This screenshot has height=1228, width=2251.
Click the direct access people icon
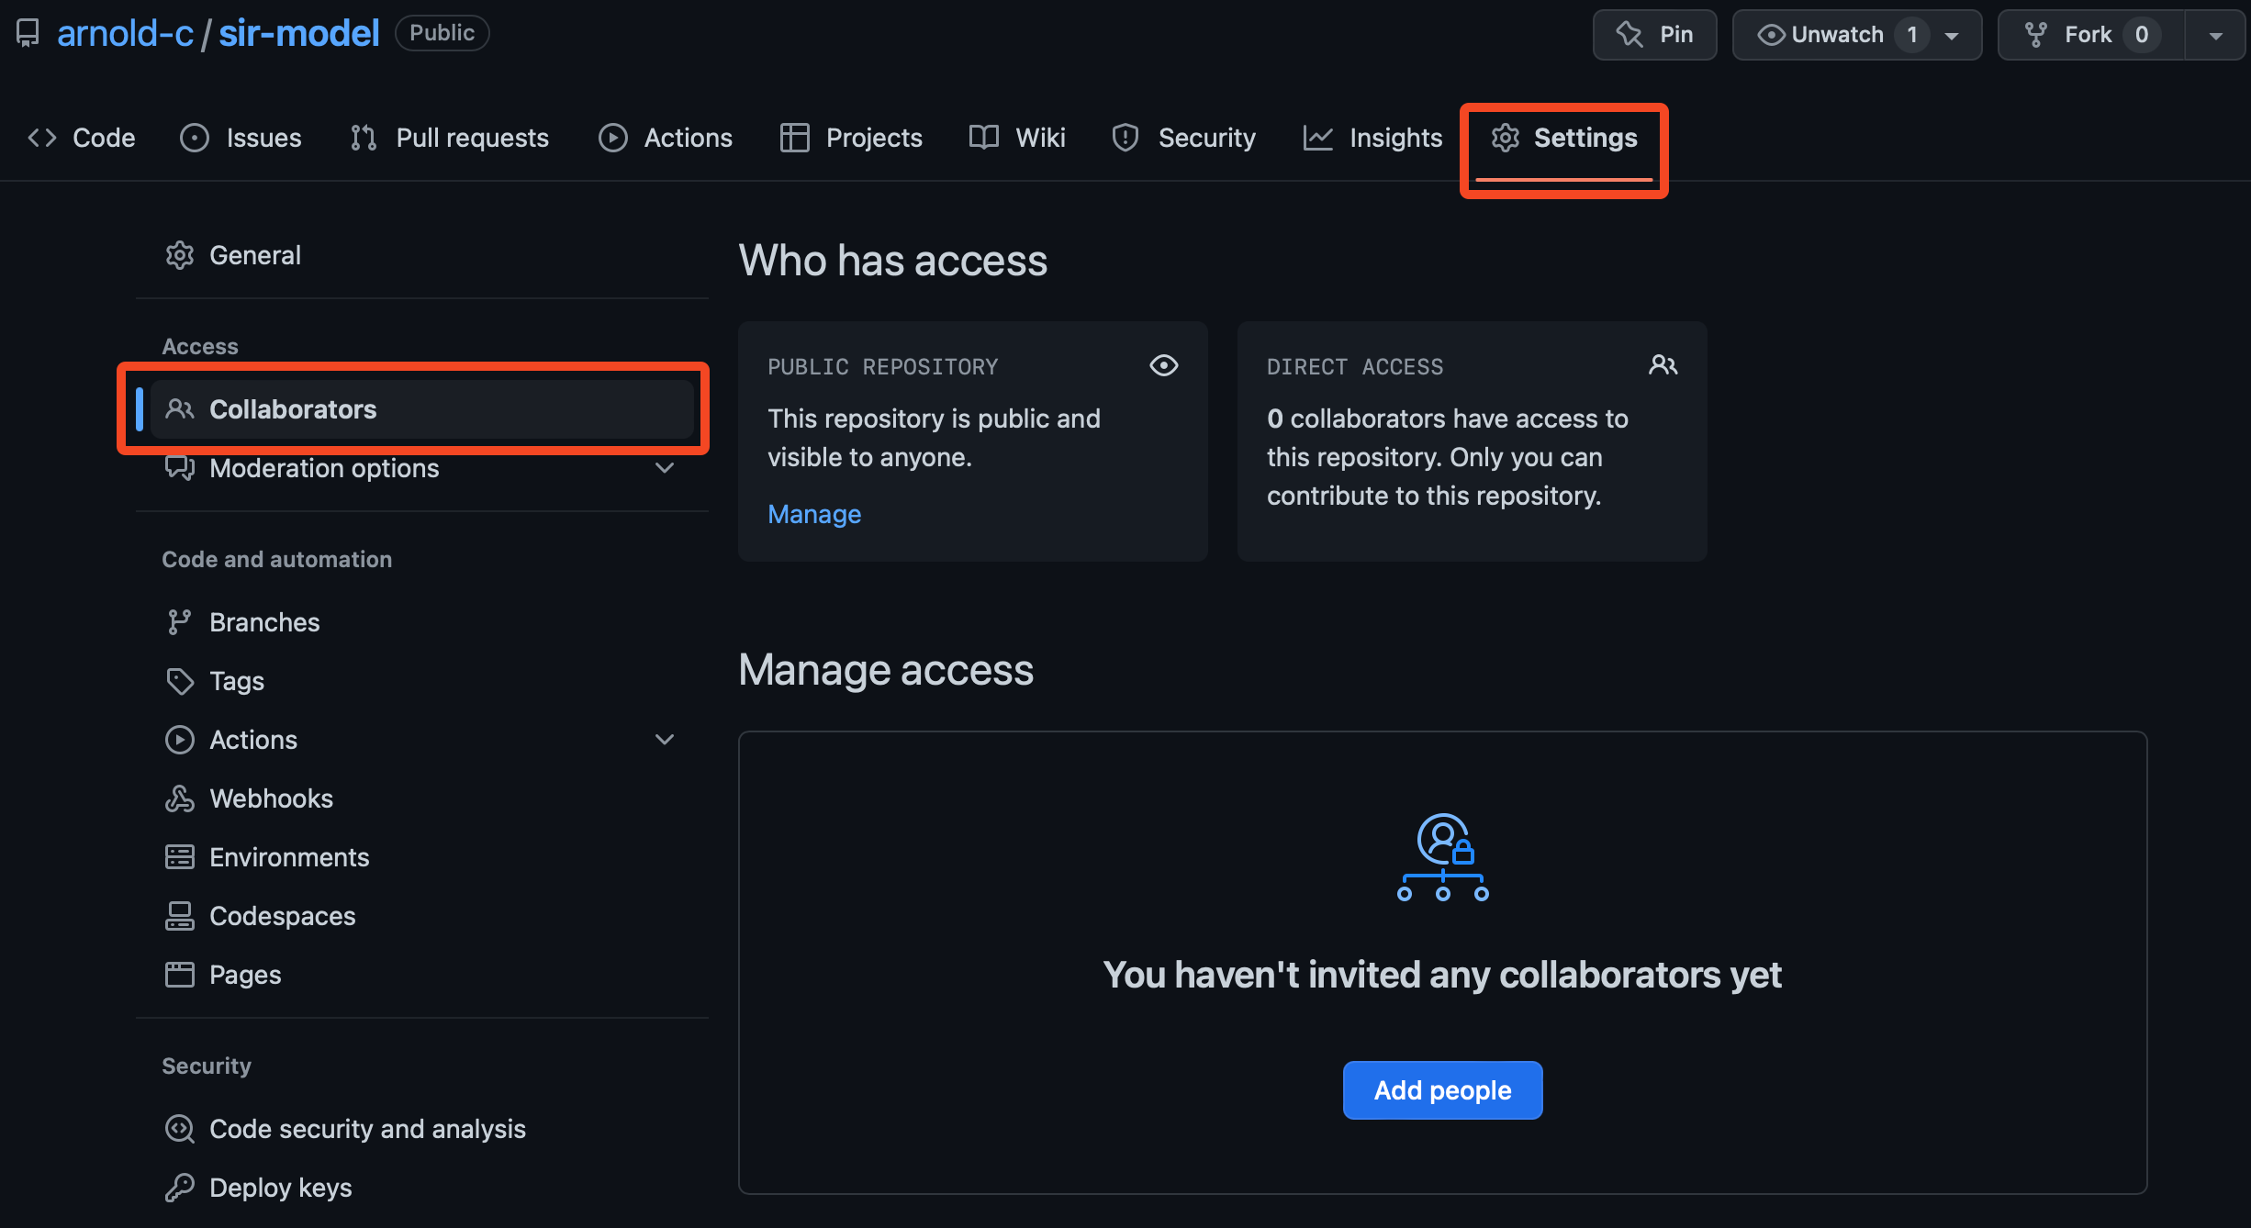tap(1663, 365)
